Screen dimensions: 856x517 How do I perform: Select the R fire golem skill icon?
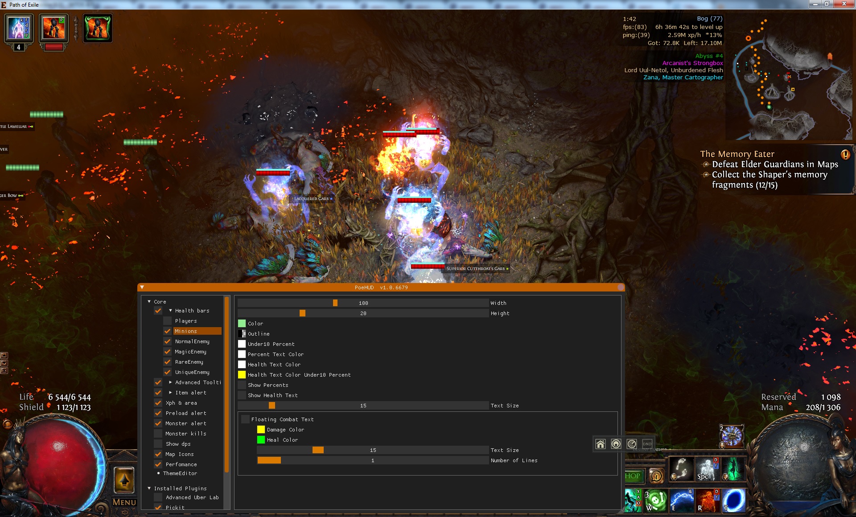[x=708, y=500]
